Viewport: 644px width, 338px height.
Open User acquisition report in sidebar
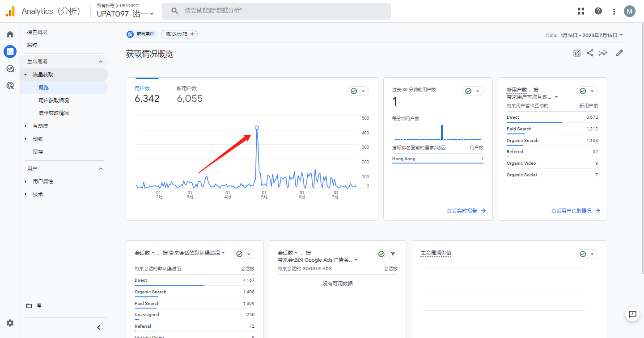pos(54,100)
